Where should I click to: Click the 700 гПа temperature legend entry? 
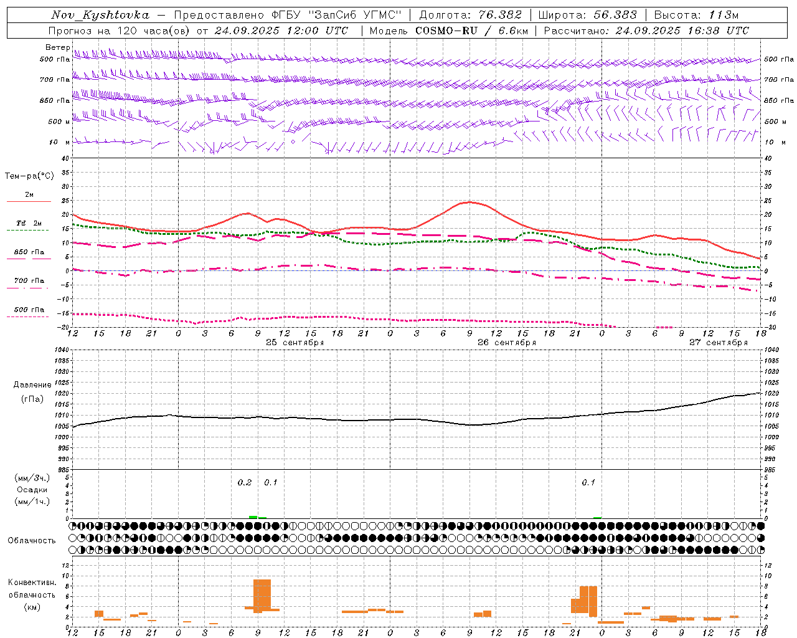(x=29, y=281)
